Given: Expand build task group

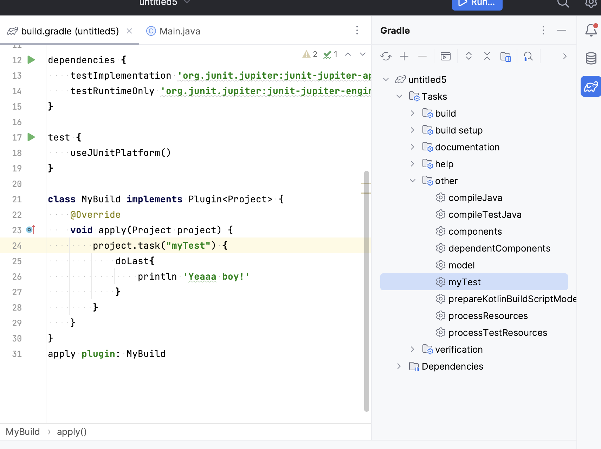Looking at the screenshot, I should [413, 113].
